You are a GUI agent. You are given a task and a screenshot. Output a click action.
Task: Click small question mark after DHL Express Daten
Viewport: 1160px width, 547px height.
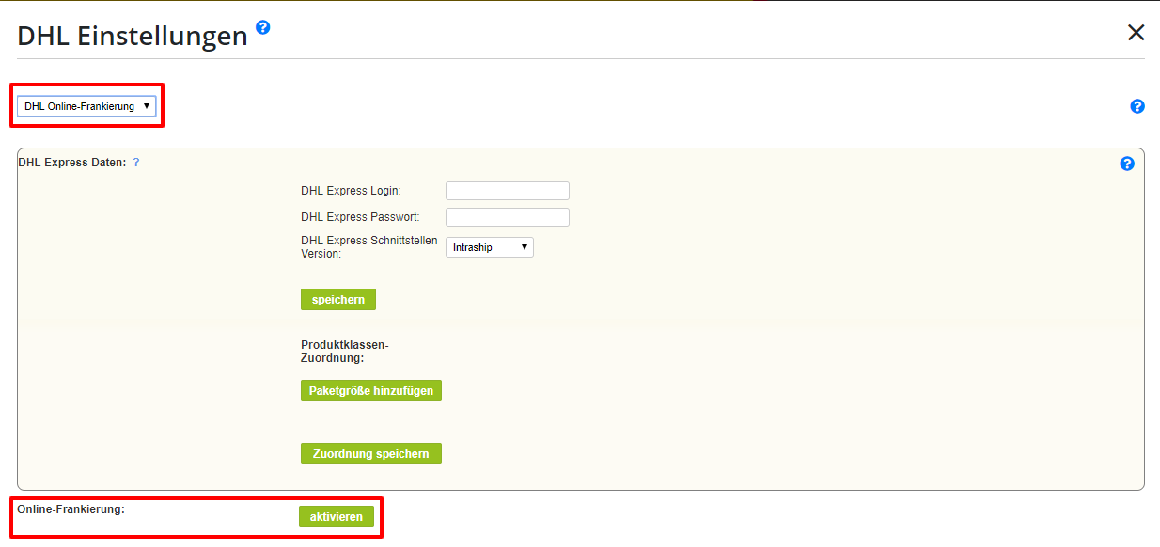click(136, 163)
